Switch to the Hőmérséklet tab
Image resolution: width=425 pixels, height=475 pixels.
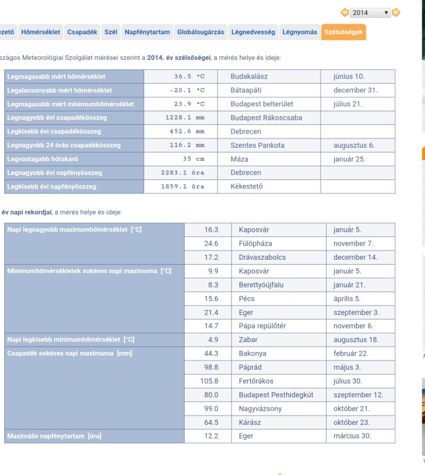[40, 32]
